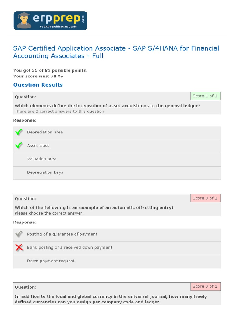234x312 pixels.
Task: Select the Down payment request answer
Action: pos(51,261)
